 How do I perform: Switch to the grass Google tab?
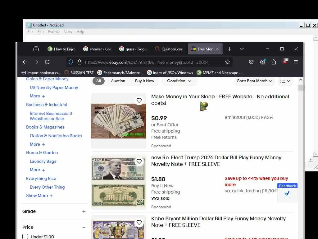tap(134, 49)
